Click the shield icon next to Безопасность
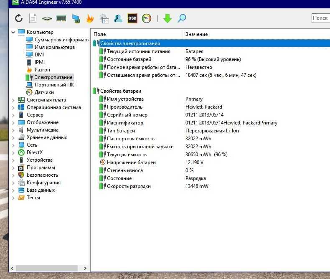330x279 pixels. tap(21, 175)
